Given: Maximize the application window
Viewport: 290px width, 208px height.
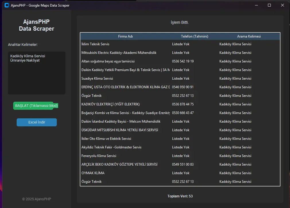Looking at the screenshot, I should (269, 5).
